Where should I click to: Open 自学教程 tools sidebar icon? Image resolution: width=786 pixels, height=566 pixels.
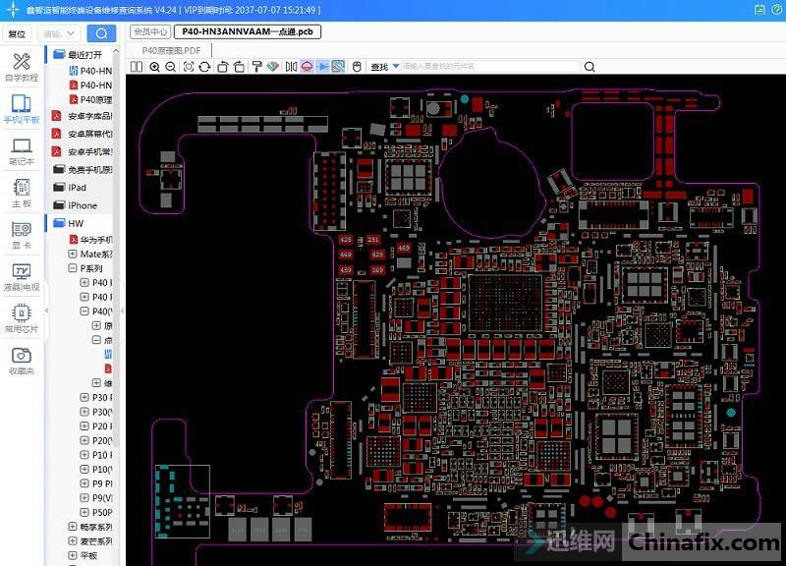(x=21, y=67)
